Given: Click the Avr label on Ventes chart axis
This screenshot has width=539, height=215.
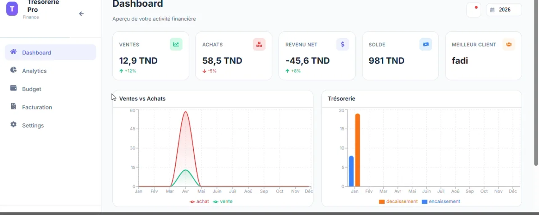Looking at the screenshot, I should coord(185,191).
